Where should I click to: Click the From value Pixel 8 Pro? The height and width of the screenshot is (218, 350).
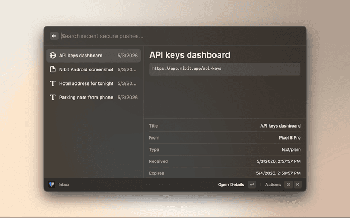290,138
